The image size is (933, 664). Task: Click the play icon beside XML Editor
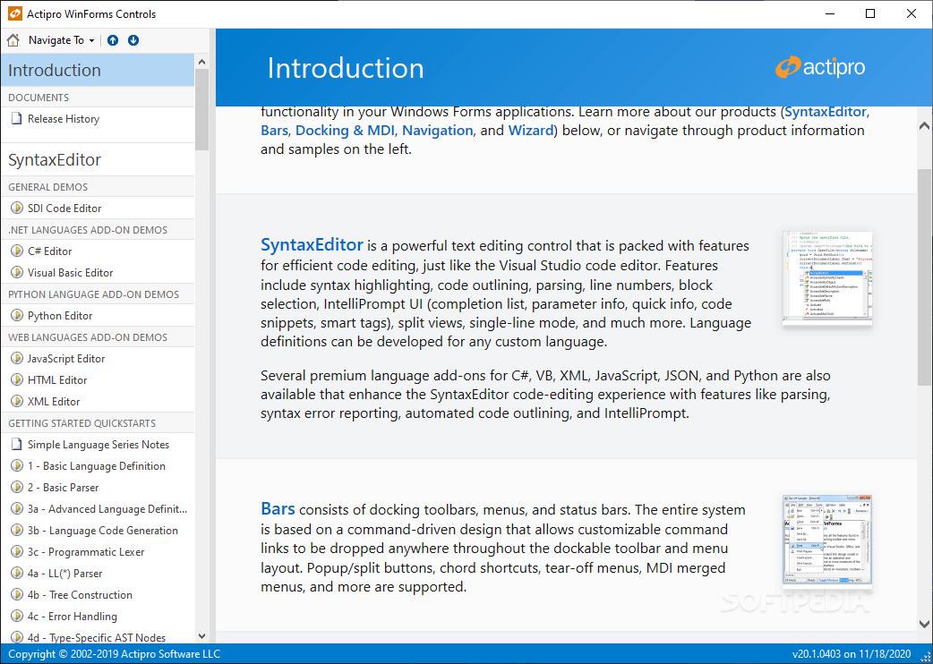pyautogui.click(x=17, y=401)
